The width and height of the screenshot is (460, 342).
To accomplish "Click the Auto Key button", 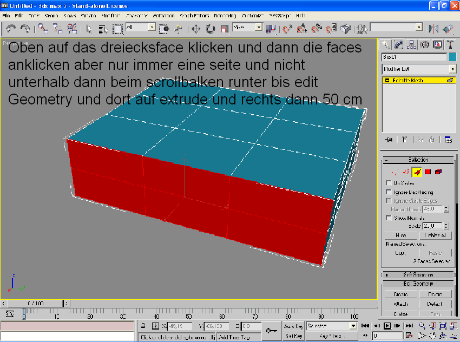I will point(293,326).
